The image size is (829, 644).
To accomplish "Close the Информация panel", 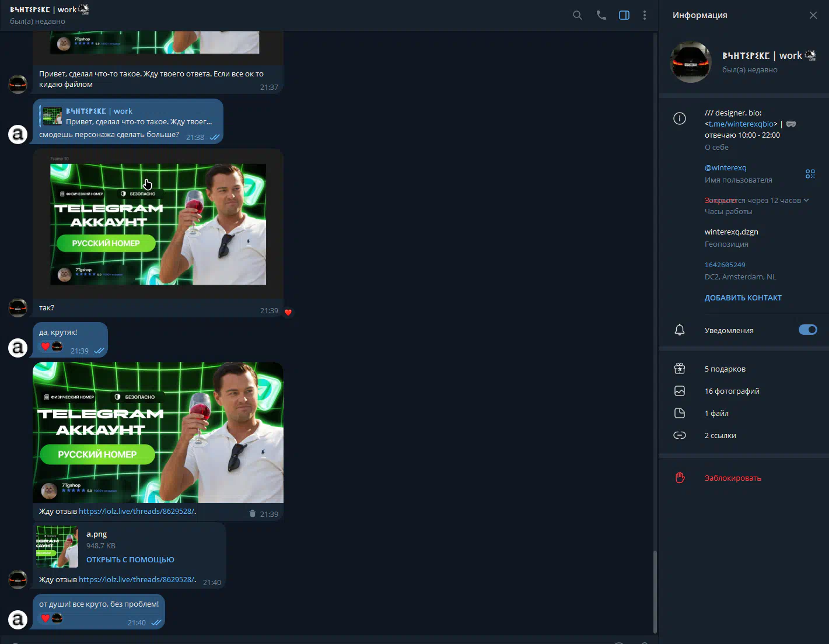I will 813,15.
